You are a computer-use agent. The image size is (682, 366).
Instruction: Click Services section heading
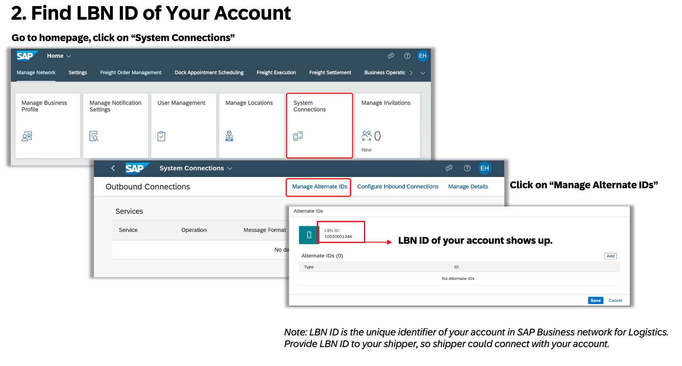(129, 212)
